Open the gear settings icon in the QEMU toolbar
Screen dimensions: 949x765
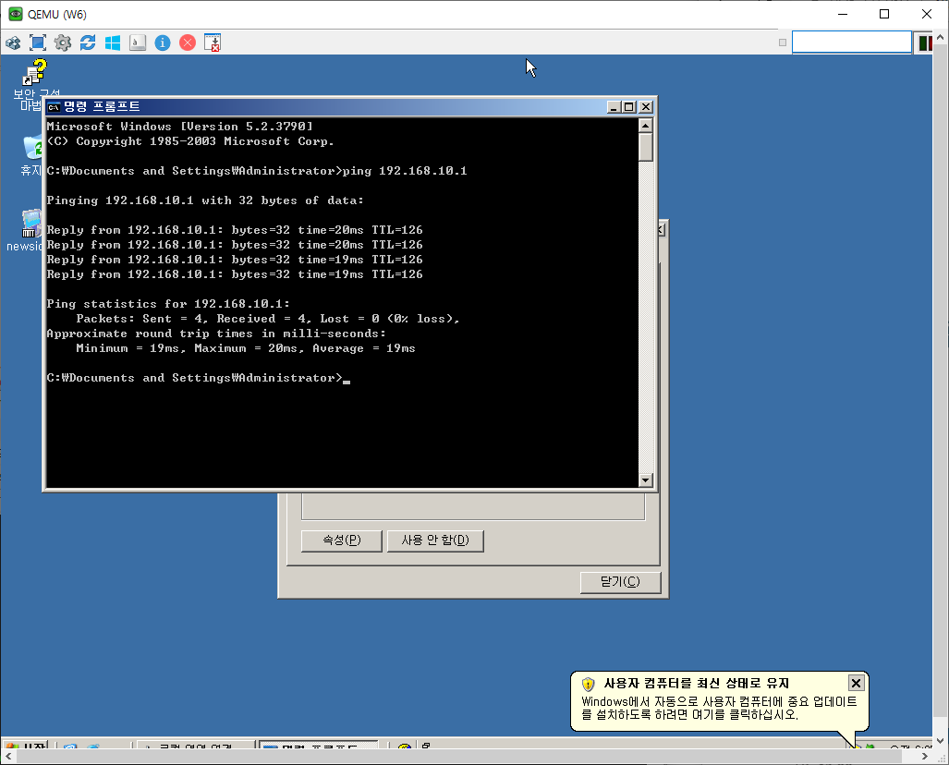click(x=62, y=43)
